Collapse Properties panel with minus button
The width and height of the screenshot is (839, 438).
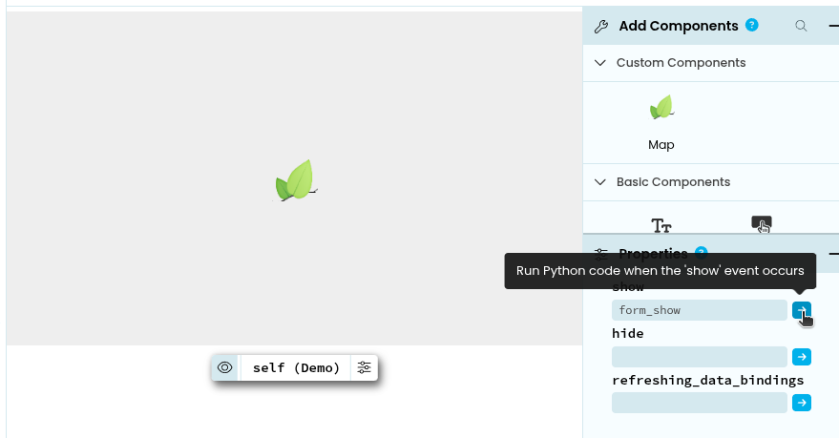point(833,254)
